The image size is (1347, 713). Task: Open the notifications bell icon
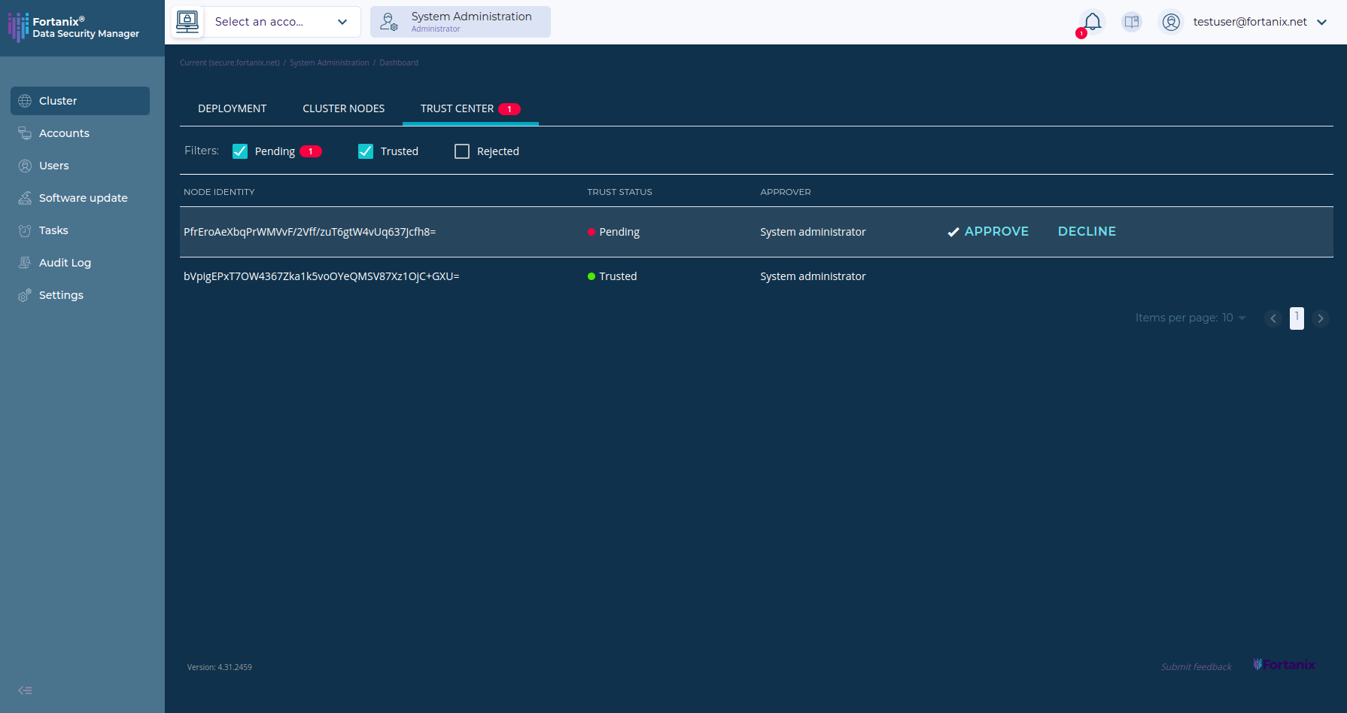(x=1092, y=22)
